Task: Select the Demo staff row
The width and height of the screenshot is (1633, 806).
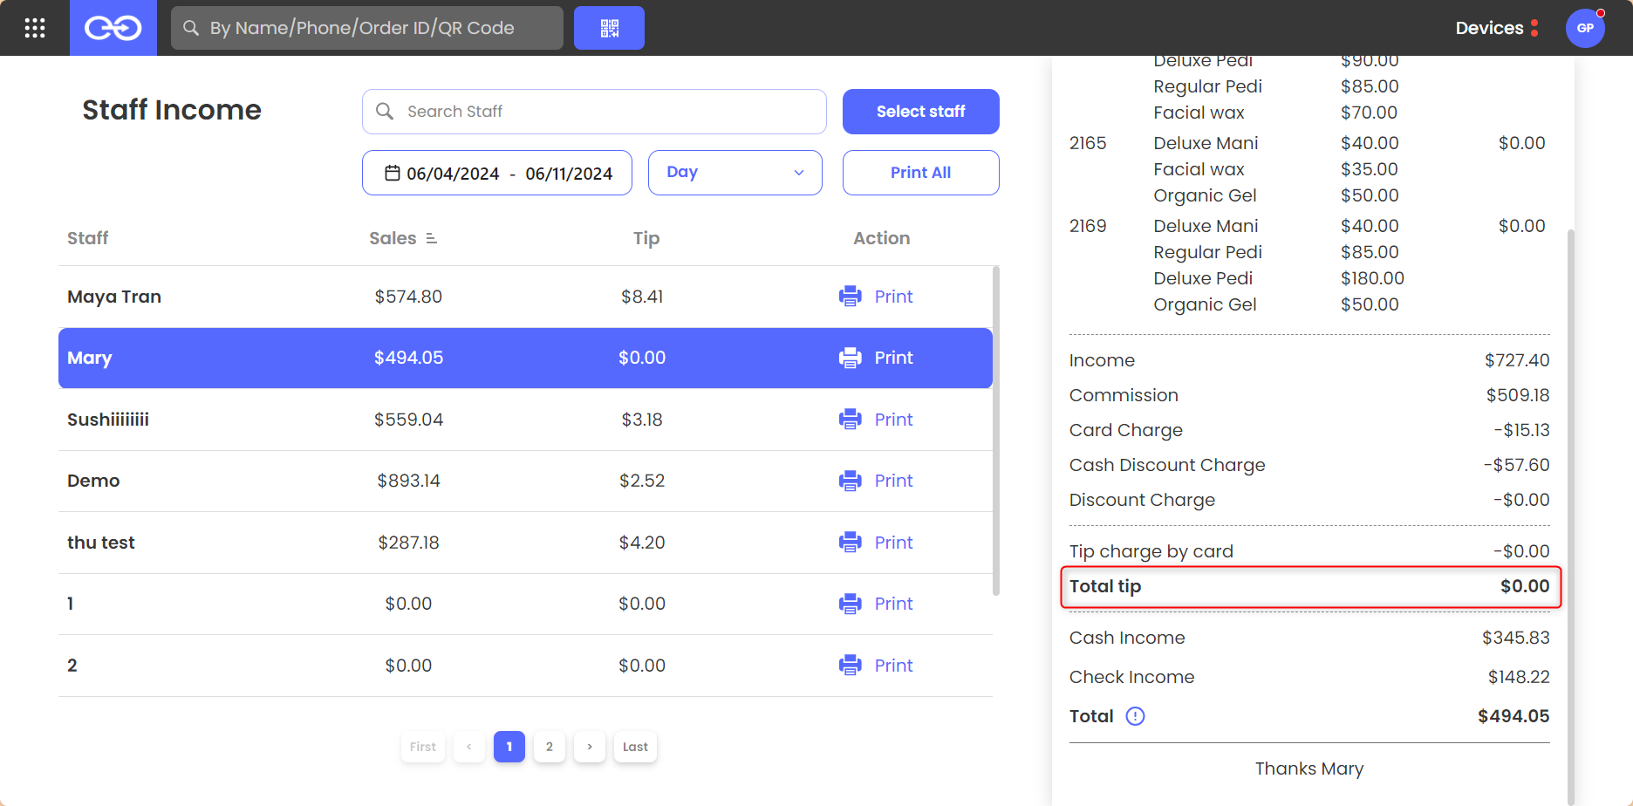Action: [x=525, y=481]
